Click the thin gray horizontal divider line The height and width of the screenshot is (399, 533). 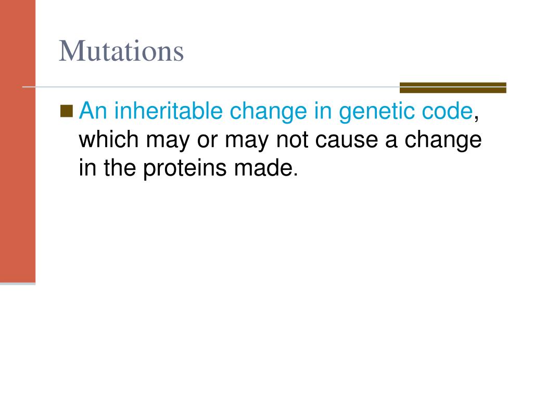click(211, 87)
